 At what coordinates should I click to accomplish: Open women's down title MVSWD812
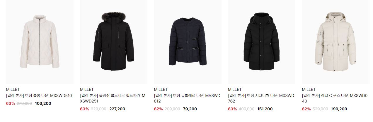[187, 98]
